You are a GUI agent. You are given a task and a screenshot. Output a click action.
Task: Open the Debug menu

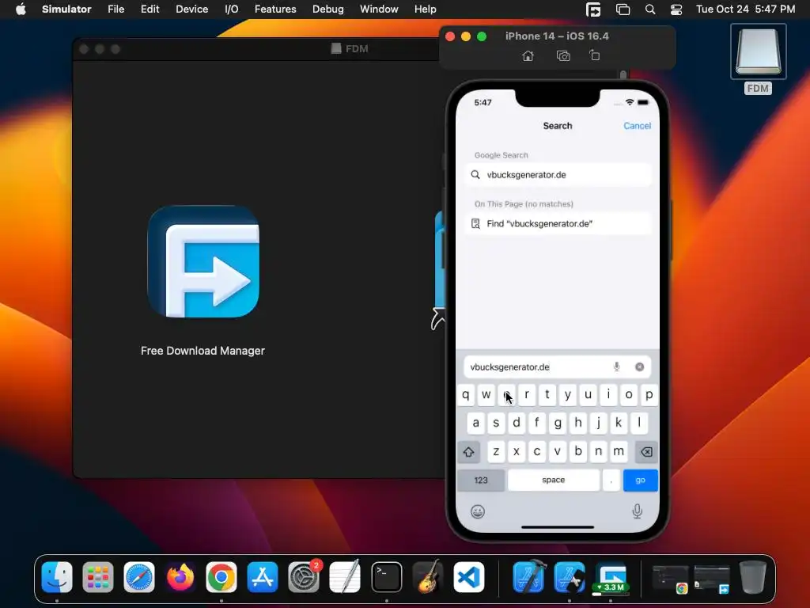(328, 9)
